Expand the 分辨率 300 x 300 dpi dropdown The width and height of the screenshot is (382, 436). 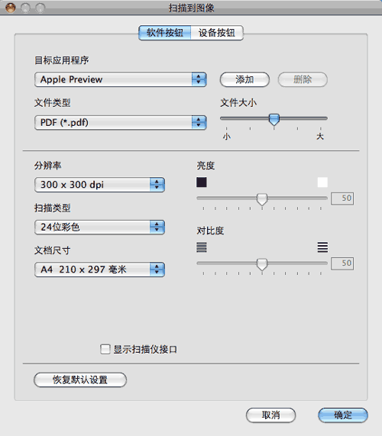point(99,185)
